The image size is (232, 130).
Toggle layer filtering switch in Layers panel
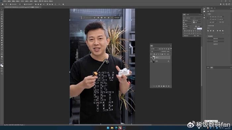pos(171,49)
